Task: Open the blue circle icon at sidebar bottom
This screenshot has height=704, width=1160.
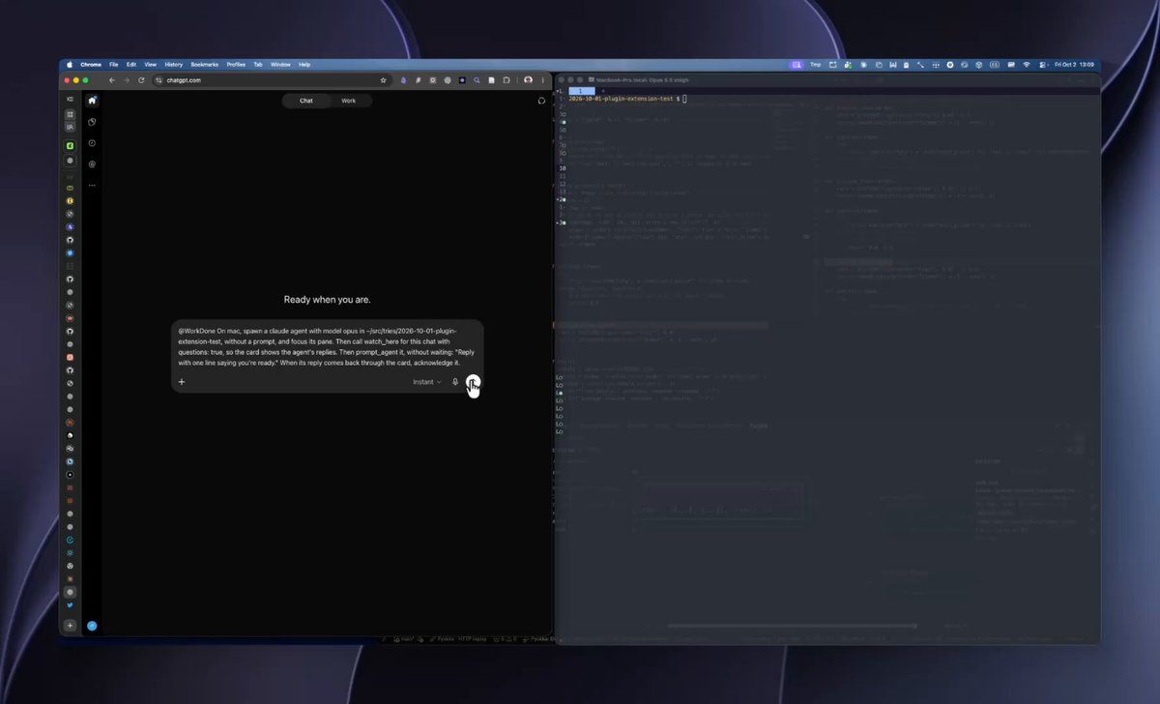Action: 92,626
